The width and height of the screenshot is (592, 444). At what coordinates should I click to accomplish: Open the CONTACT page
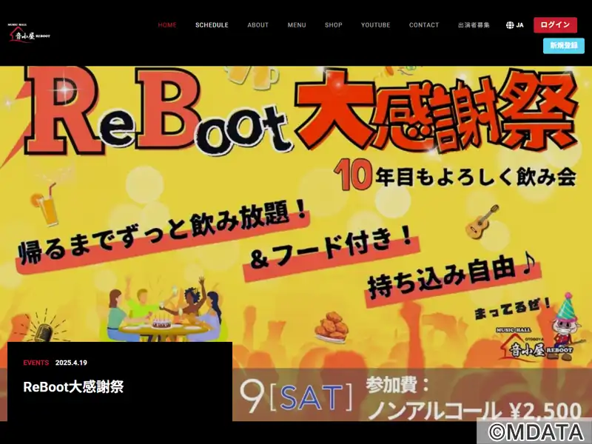pos(424,25)
